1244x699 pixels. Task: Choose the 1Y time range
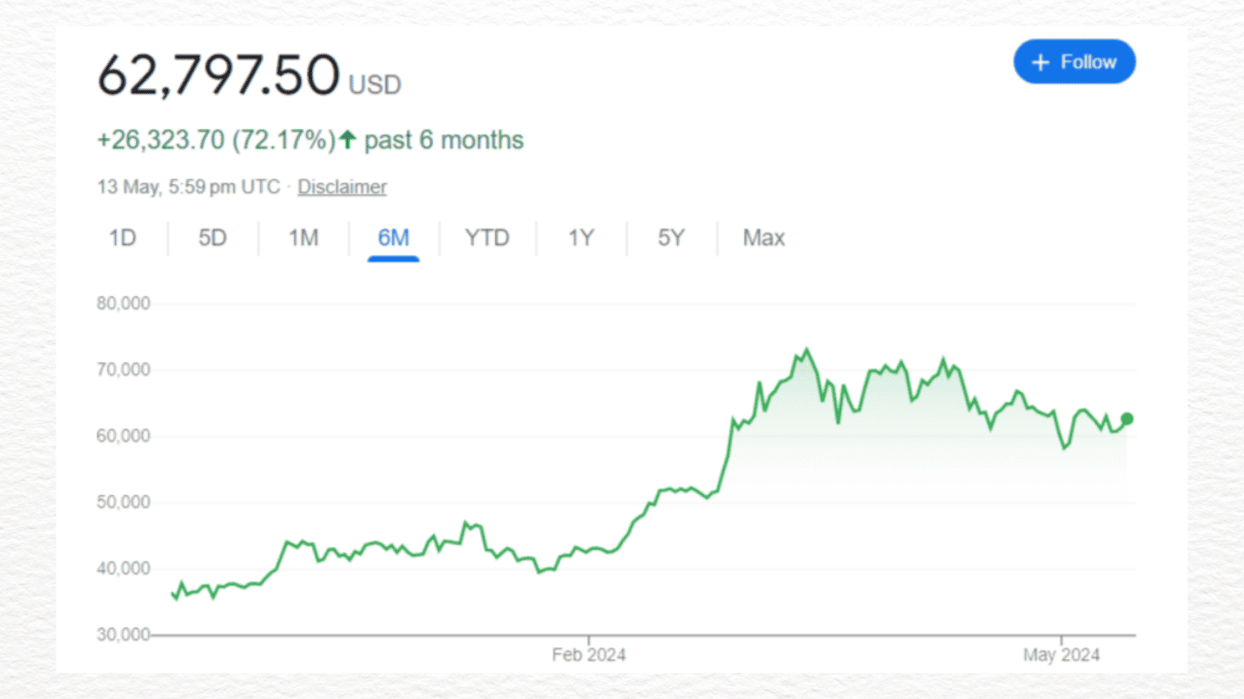point(581,238)
